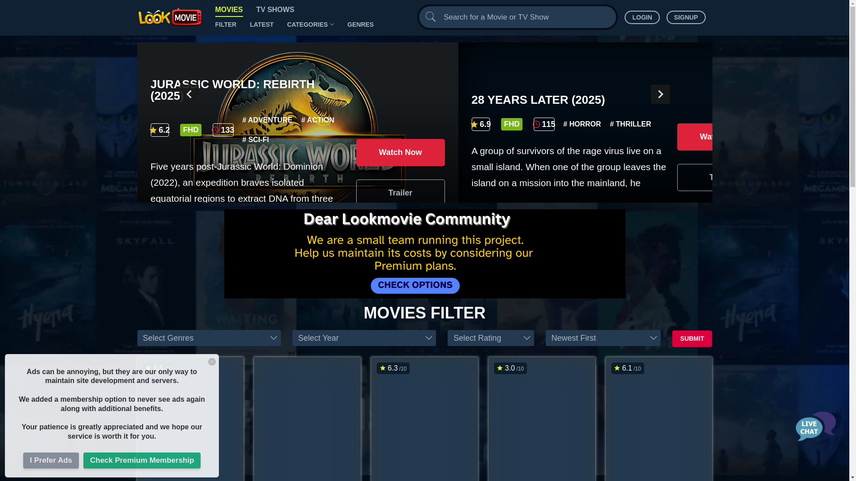Image resolution: width=856 pixels, height=481 pixels.
Task: Open the Latest menu item
Action: [262, 24]
